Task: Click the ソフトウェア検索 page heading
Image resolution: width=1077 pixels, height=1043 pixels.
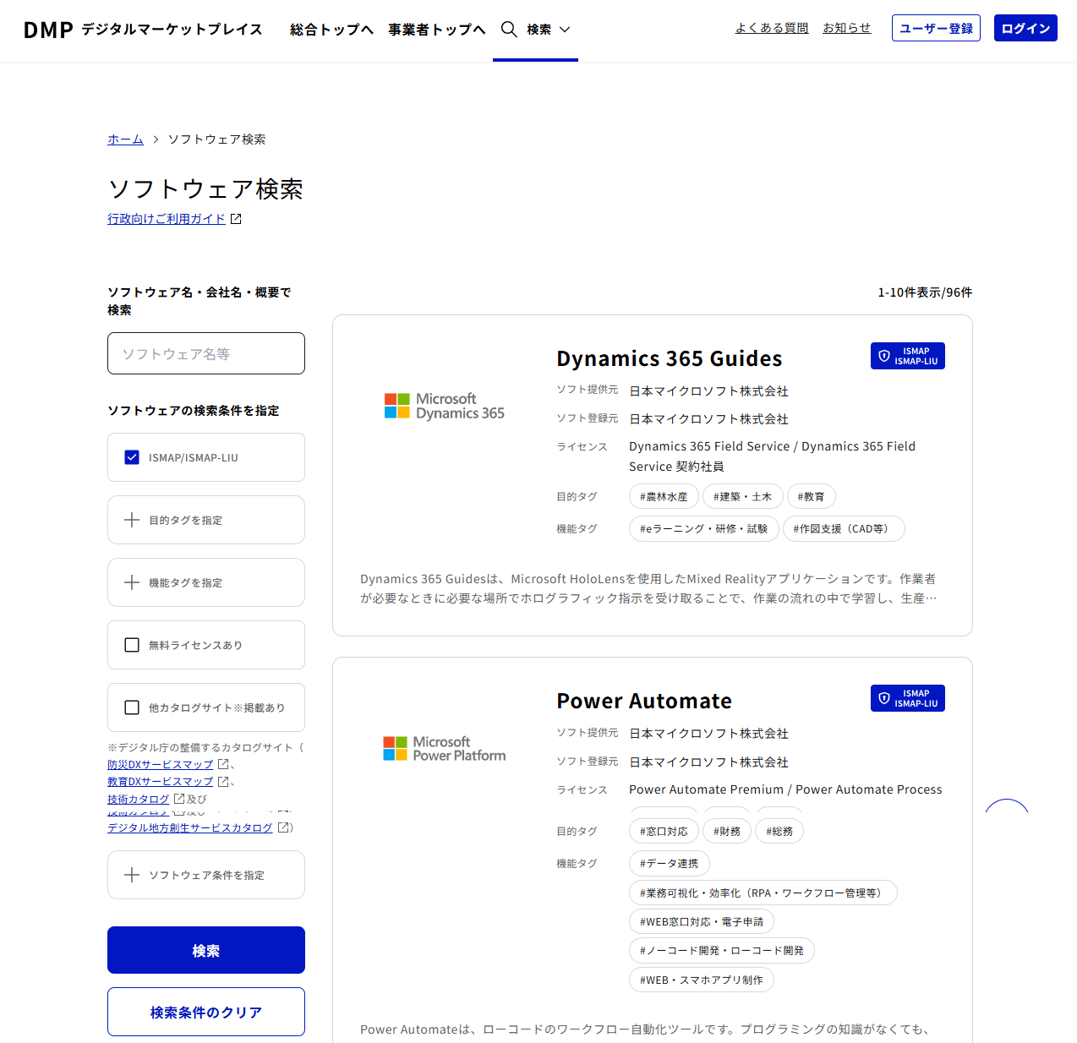Action: point(205,188)
